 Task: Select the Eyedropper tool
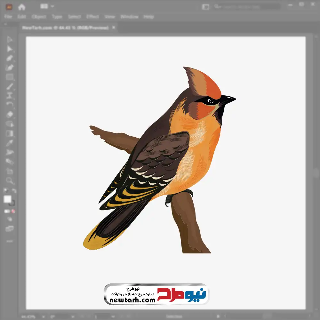[x=10, y=143]
